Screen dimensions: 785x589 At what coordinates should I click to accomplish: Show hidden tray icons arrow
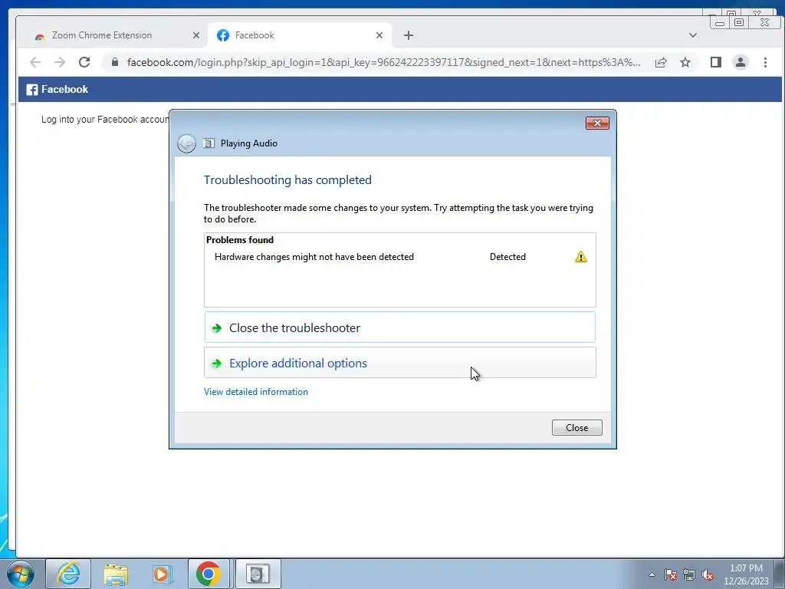point(652,574)
